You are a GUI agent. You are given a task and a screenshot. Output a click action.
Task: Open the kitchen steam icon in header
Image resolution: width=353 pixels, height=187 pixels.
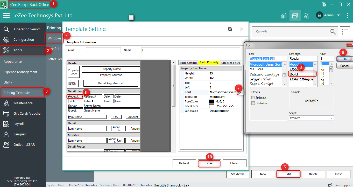point(307,16)
